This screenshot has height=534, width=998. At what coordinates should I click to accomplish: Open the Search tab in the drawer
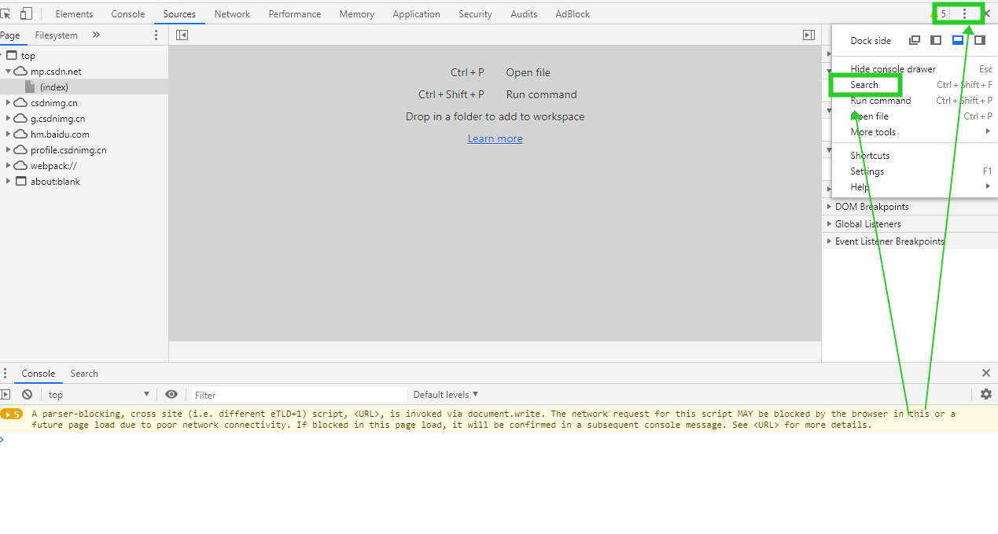point(84,373)
